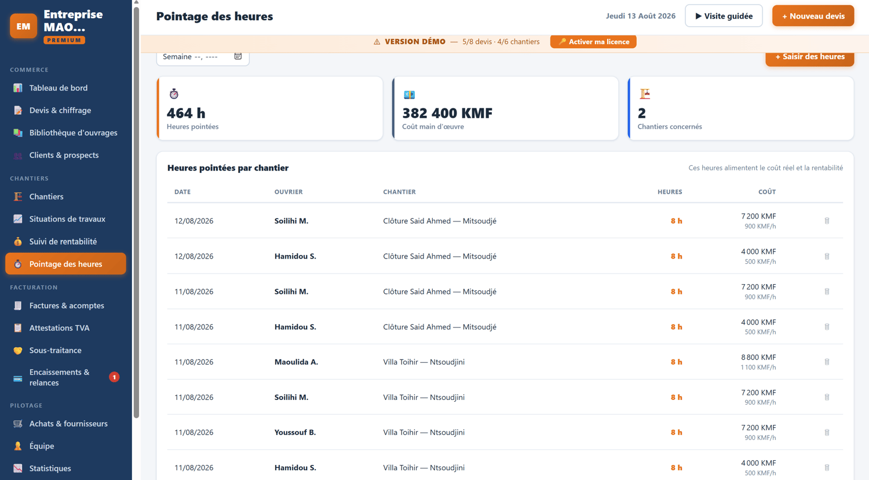The width and height of the screenshot is (869, 480).
Task: Delete Soilihi M. Villa Toihir entry
Action: click(827, 397)
